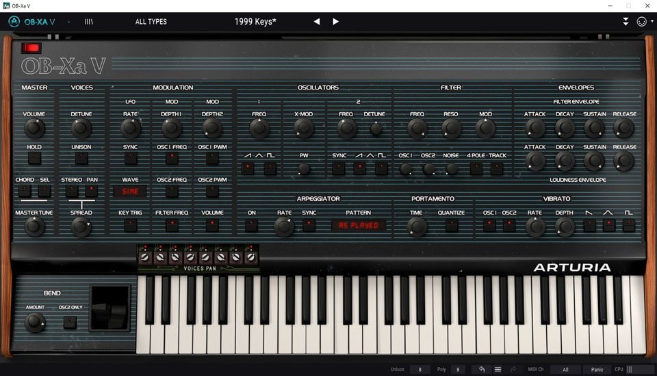
Task: Toggle oscillator 2 pulse waveform button
Action: (x=381, y=168)
